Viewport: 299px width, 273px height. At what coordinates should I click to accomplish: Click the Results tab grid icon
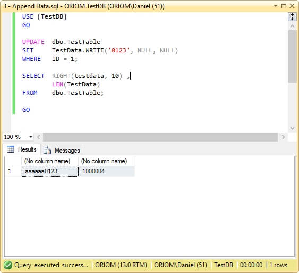[x=11, y=149]
